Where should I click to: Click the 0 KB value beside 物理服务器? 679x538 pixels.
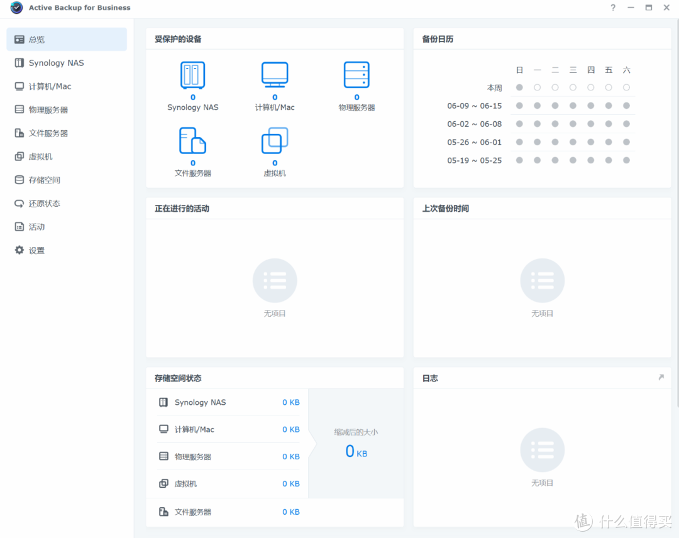(290, 456)
